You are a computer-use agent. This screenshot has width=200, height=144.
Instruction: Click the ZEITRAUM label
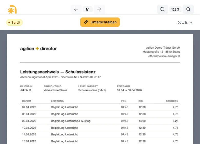(124, 86)
